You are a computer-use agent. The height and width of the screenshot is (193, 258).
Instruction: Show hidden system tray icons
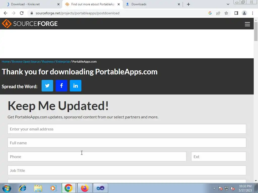coord(214,188)
